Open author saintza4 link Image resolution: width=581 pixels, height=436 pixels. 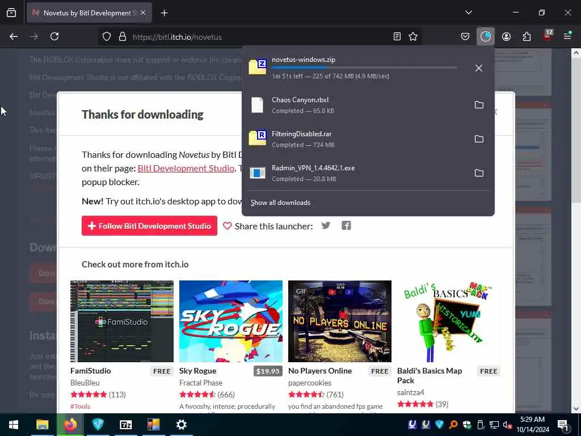pyautogui.click(x=411, y=392)
